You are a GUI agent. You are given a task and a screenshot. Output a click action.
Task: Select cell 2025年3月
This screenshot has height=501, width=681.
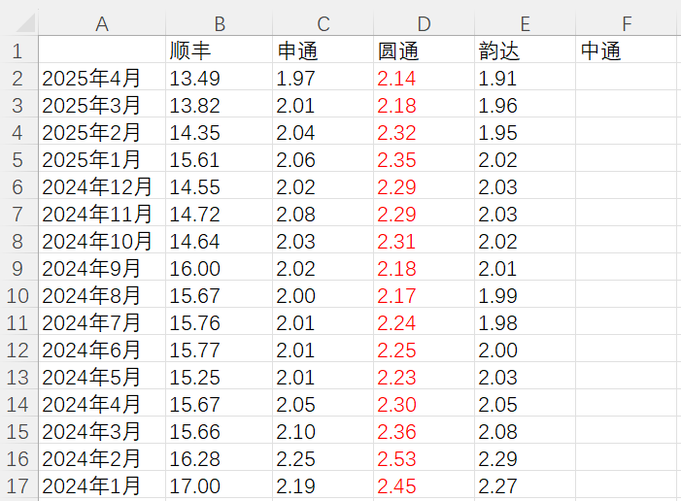102,106
